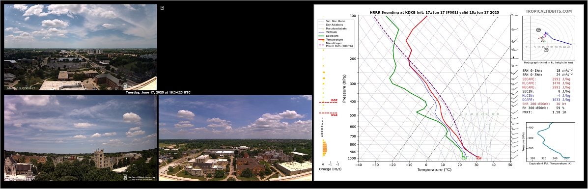
Task: Click the 85F surface temperature label
Action: point(479,158)
